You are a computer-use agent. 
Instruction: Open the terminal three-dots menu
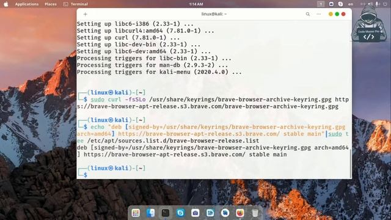[319, 14]
